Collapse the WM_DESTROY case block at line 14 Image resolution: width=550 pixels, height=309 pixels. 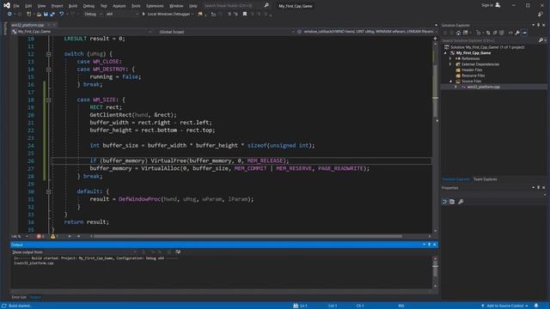click(49, 70)
